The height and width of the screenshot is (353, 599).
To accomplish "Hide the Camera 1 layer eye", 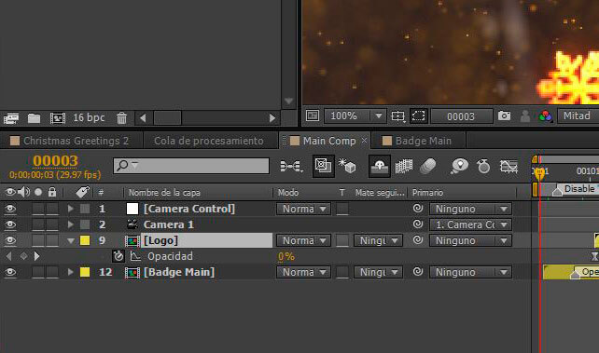I will click(10, 224).
